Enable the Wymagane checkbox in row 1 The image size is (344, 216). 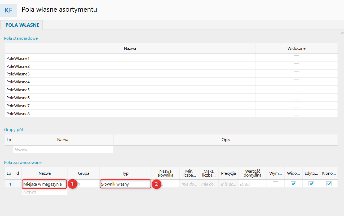[x=276, y=184]
